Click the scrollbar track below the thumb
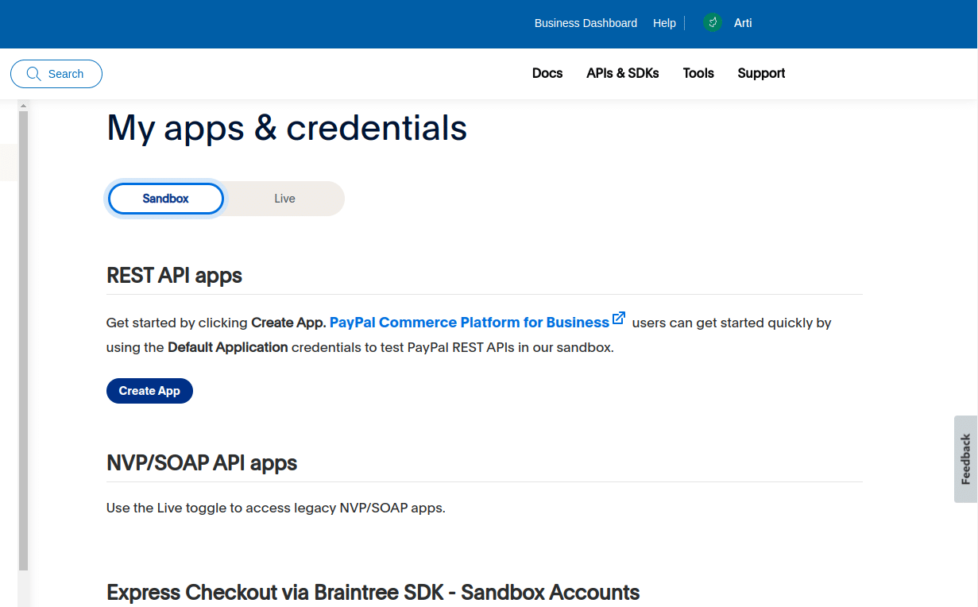 coord(23,588)
